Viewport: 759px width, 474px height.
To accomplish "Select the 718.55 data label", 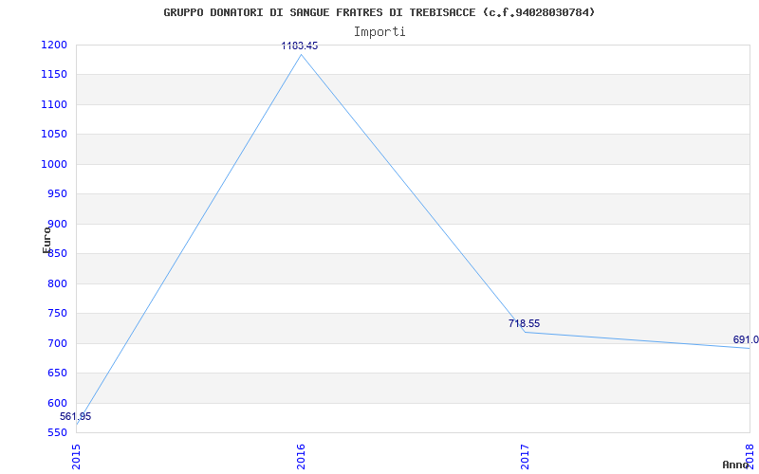I will pos(524,323).
